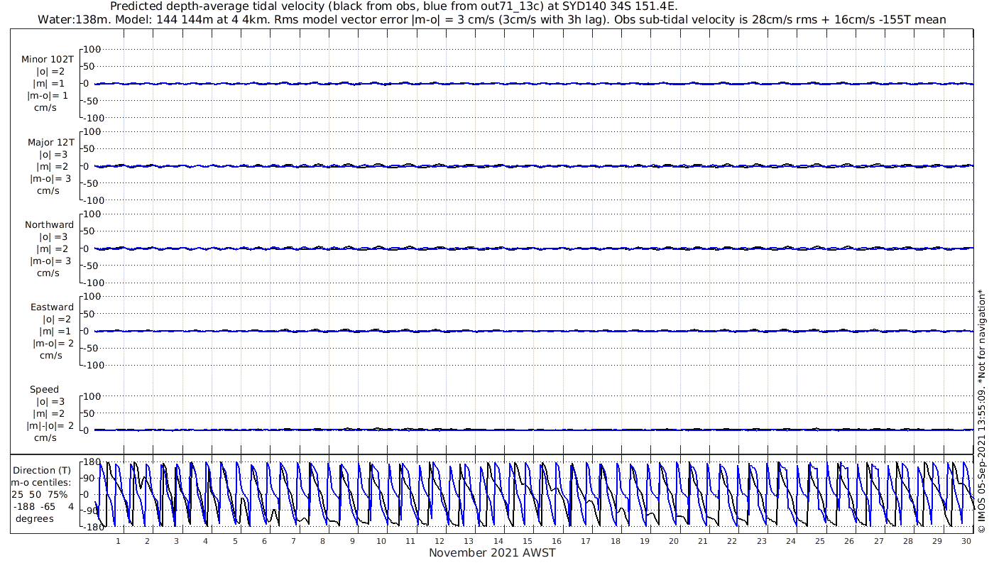Image resolution: width=994 pixels, height=568 pixels.
Task: Click the 100 tick on Speed axis
Action: [94, 395]
